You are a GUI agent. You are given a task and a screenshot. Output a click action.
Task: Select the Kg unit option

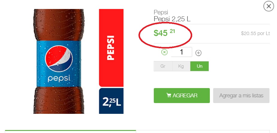click(181, 66)
